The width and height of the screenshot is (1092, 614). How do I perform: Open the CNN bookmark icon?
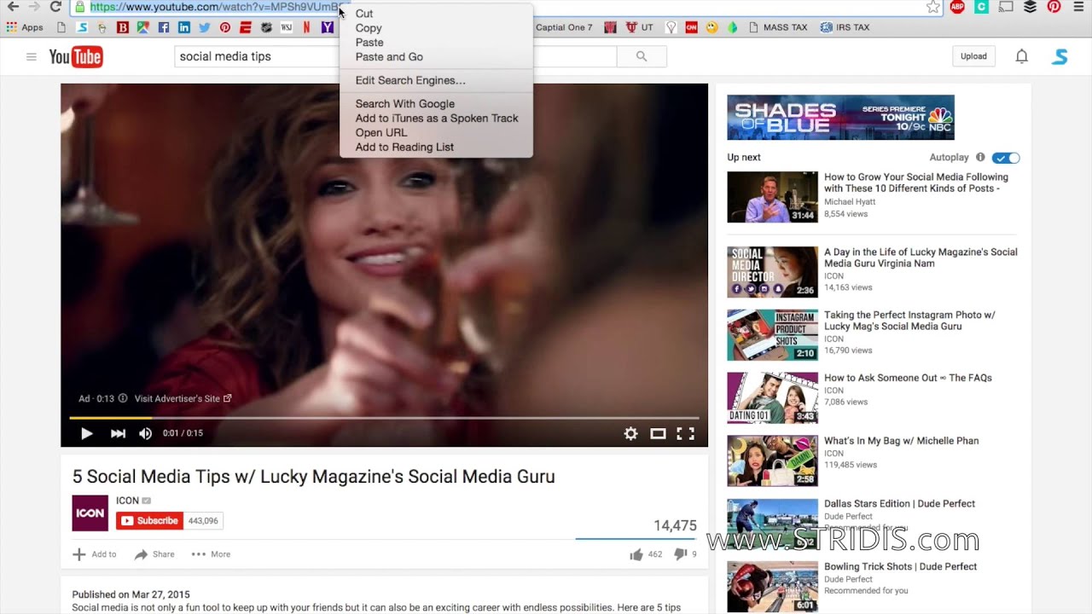tap(691, 27)
